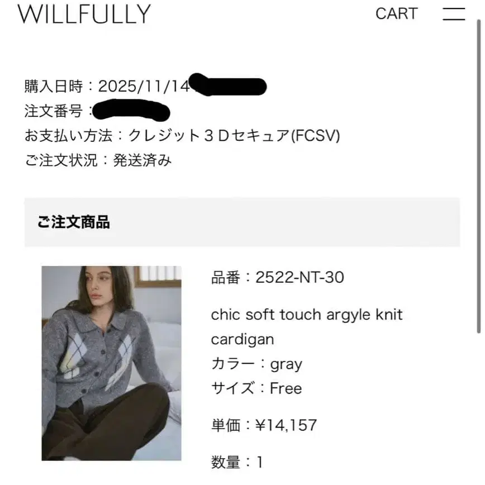Image resolution: width=485 pixels, height=485 pixels.
Task: Click the page scrollbar on the right edge
Action: 478,177
